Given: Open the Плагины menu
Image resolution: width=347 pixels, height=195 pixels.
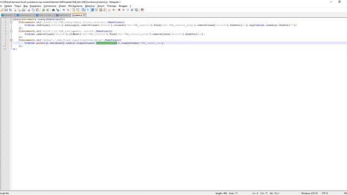Looking at the screenshot, I should click(112, 6).
